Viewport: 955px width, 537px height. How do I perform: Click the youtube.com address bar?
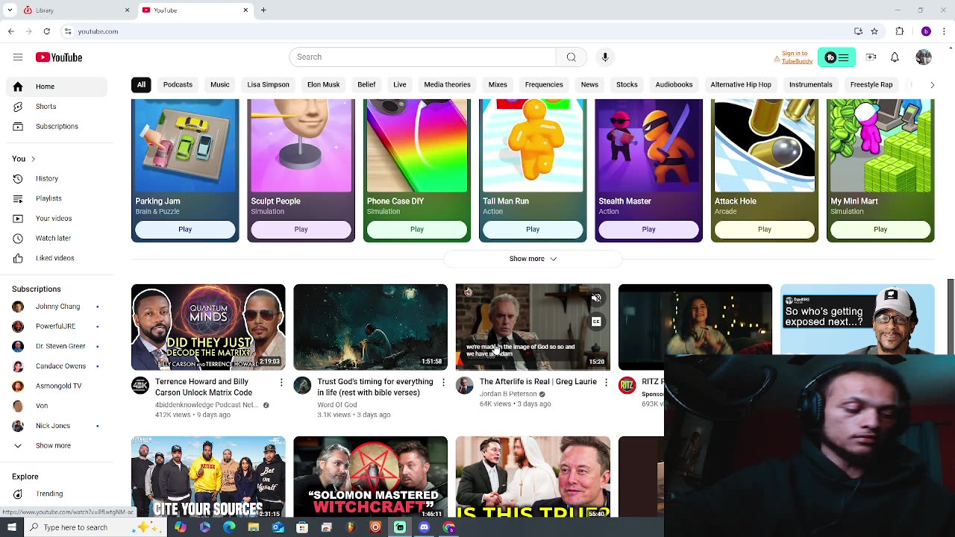(455, 31)
